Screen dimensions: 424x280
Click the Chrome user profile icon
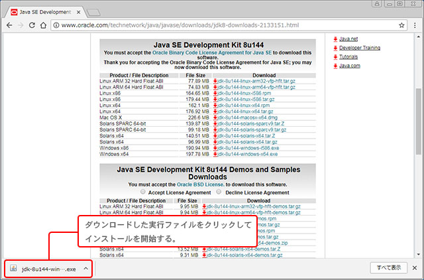(377, 3)
